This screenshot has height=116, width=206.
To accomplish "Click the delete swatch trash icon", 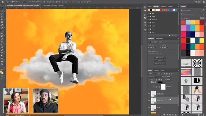I will tap(176, 35).
